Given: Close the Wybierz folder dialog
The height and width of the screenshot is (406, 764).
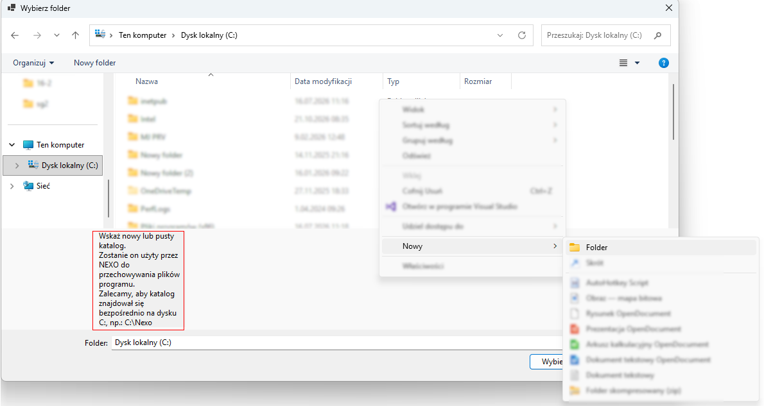Looking at the screenshot, I should (669, 8).
